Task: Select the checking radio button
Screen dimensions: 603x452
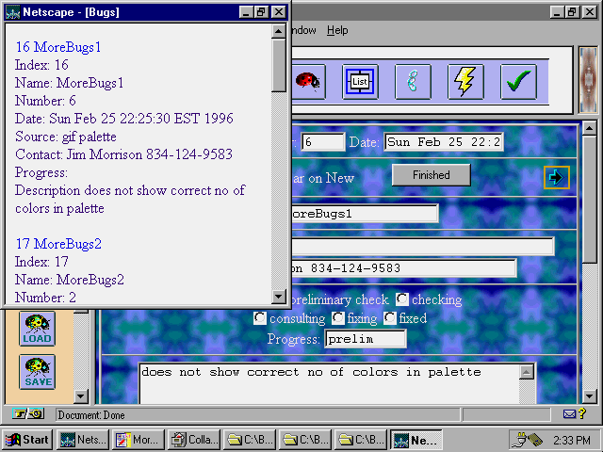Action: pyautogui.click(x=402, y=299)
